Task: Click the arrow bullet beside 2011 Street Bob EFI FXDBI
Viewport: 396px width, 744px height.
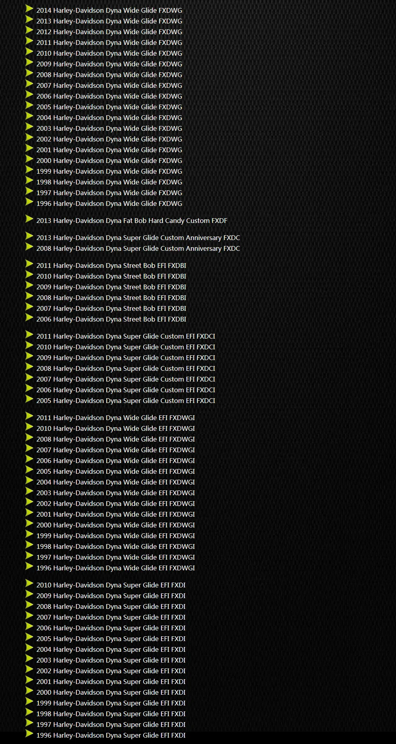Action: (29, 263)
